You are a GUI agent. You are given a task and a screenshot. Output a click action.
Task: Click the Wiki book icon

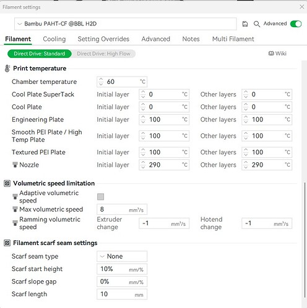tap(271, 54)
